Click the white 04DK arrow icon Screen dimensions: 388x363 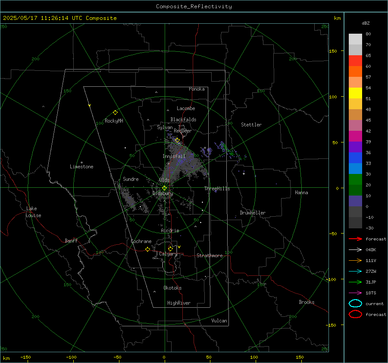point(355,249)
